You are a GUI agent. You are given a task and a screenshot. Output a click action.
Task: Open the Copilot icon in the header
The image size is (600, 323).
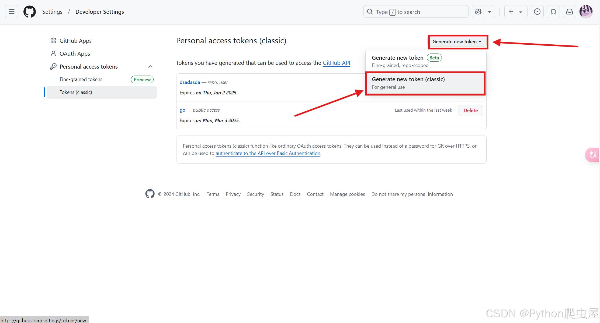(x=478, y=12)
